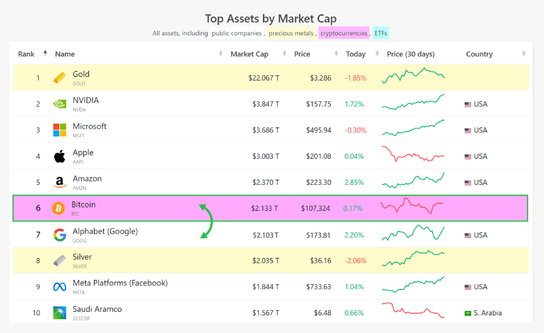Open the Meta Platforms (Facebook) link
Image resolution: width=544 pixels, height=333 pixels.
tap(120, 283)
